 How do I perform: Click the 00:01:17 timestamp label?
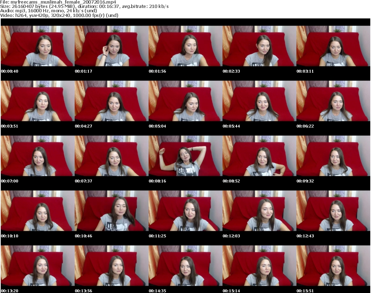coord(84,71)
